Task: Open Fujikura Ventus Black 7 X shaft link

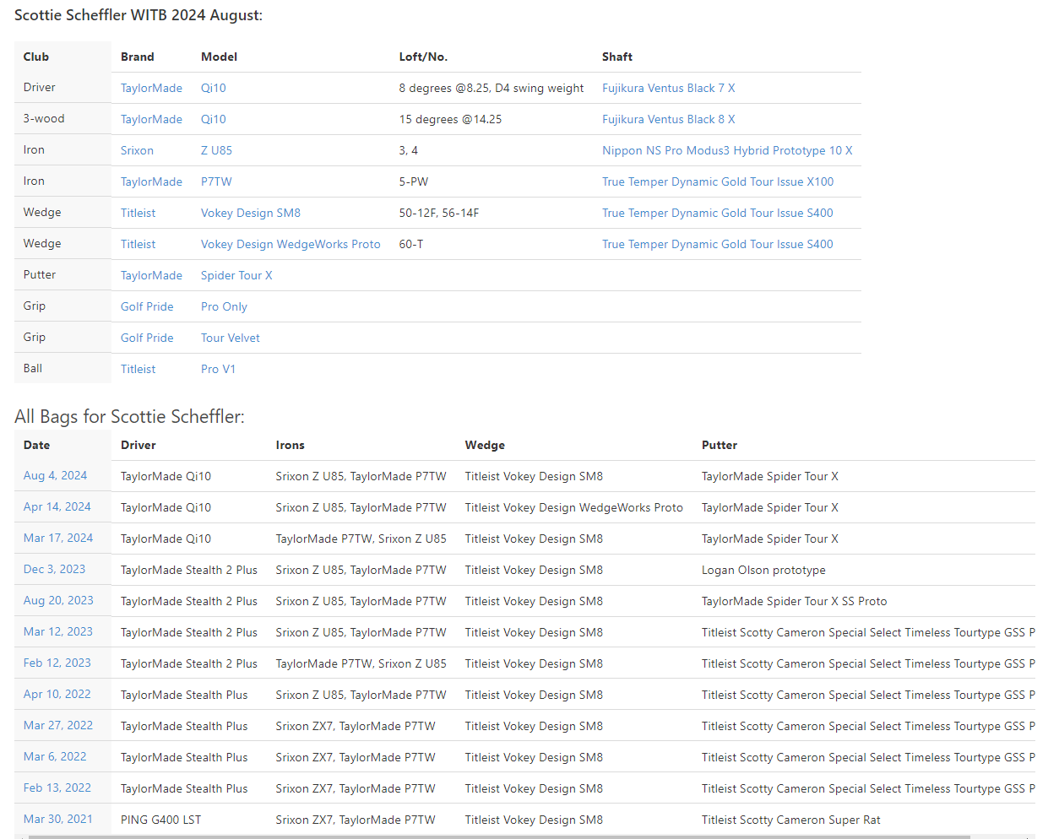Action: click(x=668, y=88)
